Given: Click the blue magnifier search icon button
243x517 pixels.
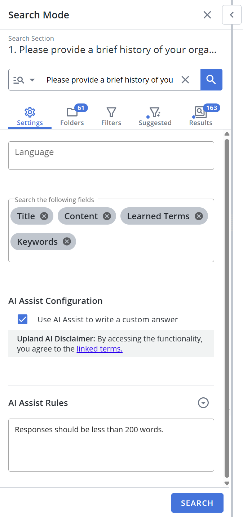Looking at the screenshot, I should pyautogui.click(x=211, y=80).
